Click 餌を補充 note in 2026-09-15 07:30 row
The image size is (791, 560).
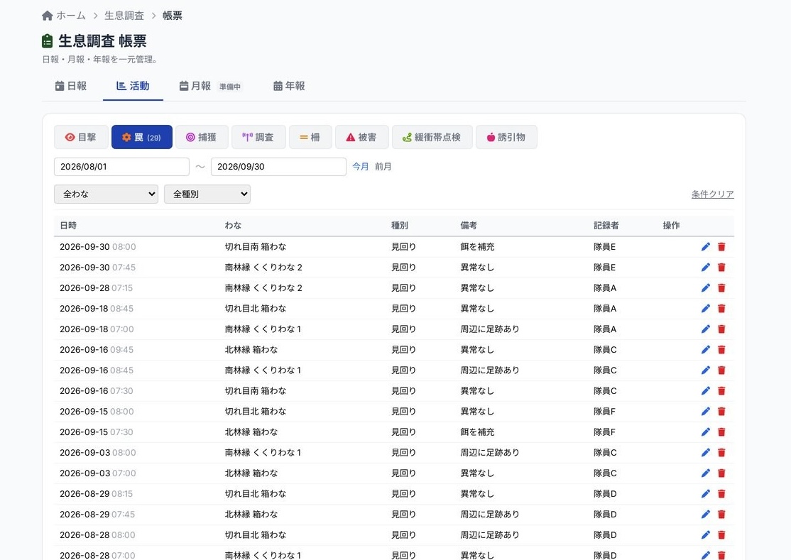coord(477,432)
